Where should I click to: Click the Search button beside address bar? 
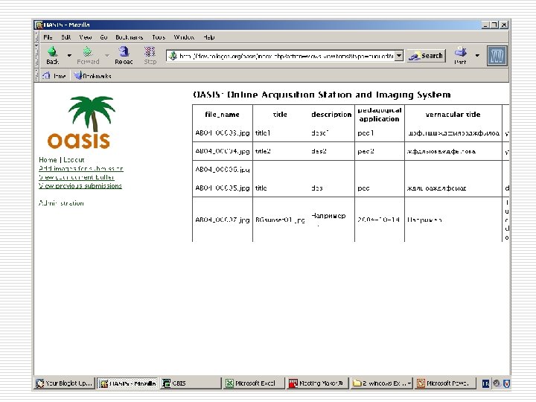coord(426,56)
